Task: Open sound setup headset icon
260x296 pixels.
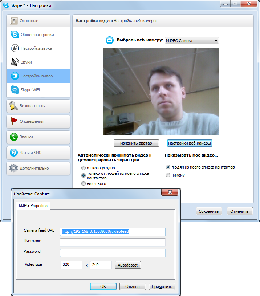Action: click(15, 48)
